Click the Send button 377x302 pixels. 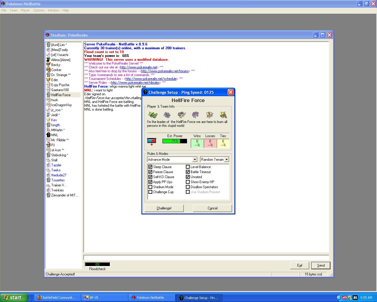coord(321,265)
